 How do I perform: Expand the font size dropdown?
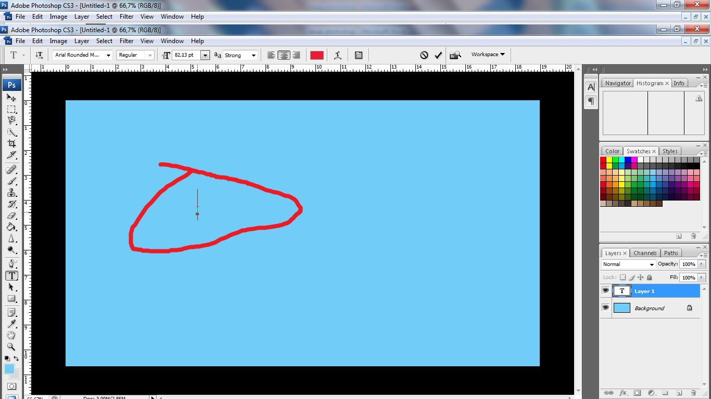coord(205,55)
